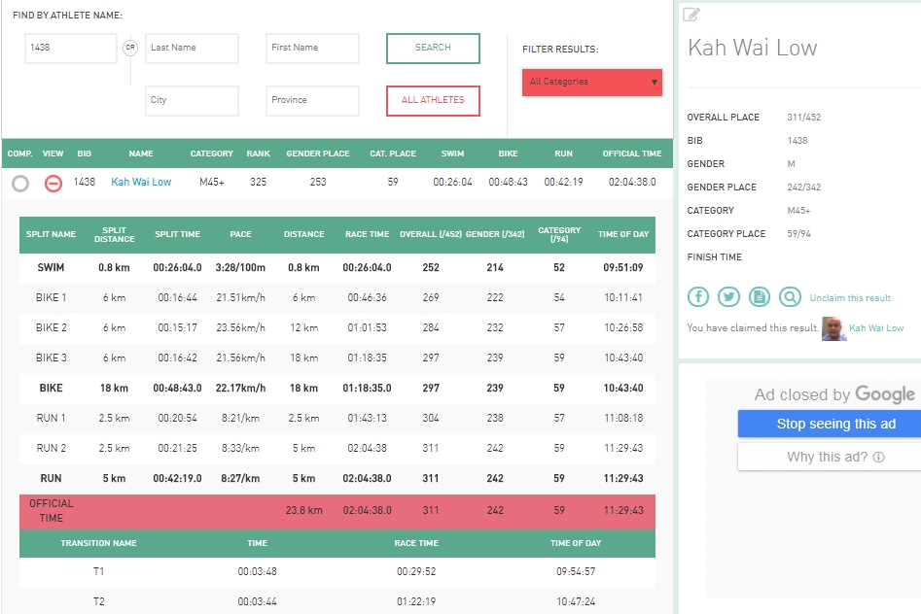Viewport: 921px width, 614px height.
Task: Click Stop seeing this ad button
Action: point(829,424)
